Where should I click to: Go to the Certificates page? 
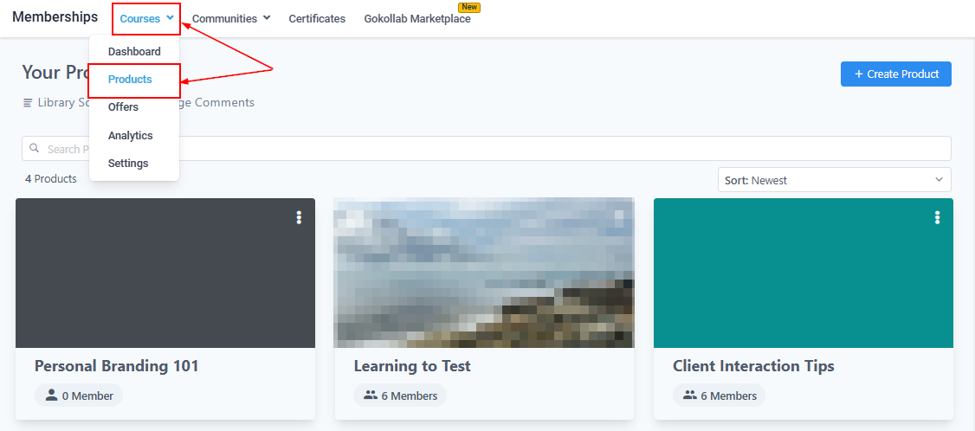(317, 19)
